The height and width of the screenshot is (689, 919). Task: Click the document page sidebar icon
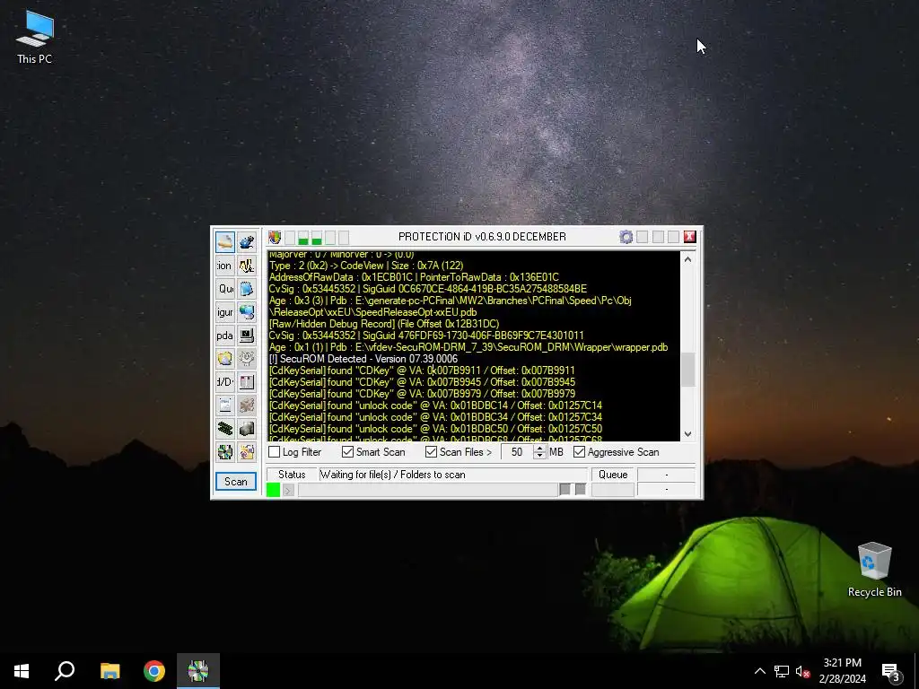225,406
